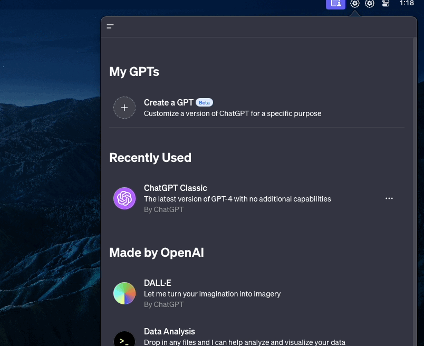Open the sidebar hamburger menu icon
Screen dimensions: 424x346
pos(110,26)
